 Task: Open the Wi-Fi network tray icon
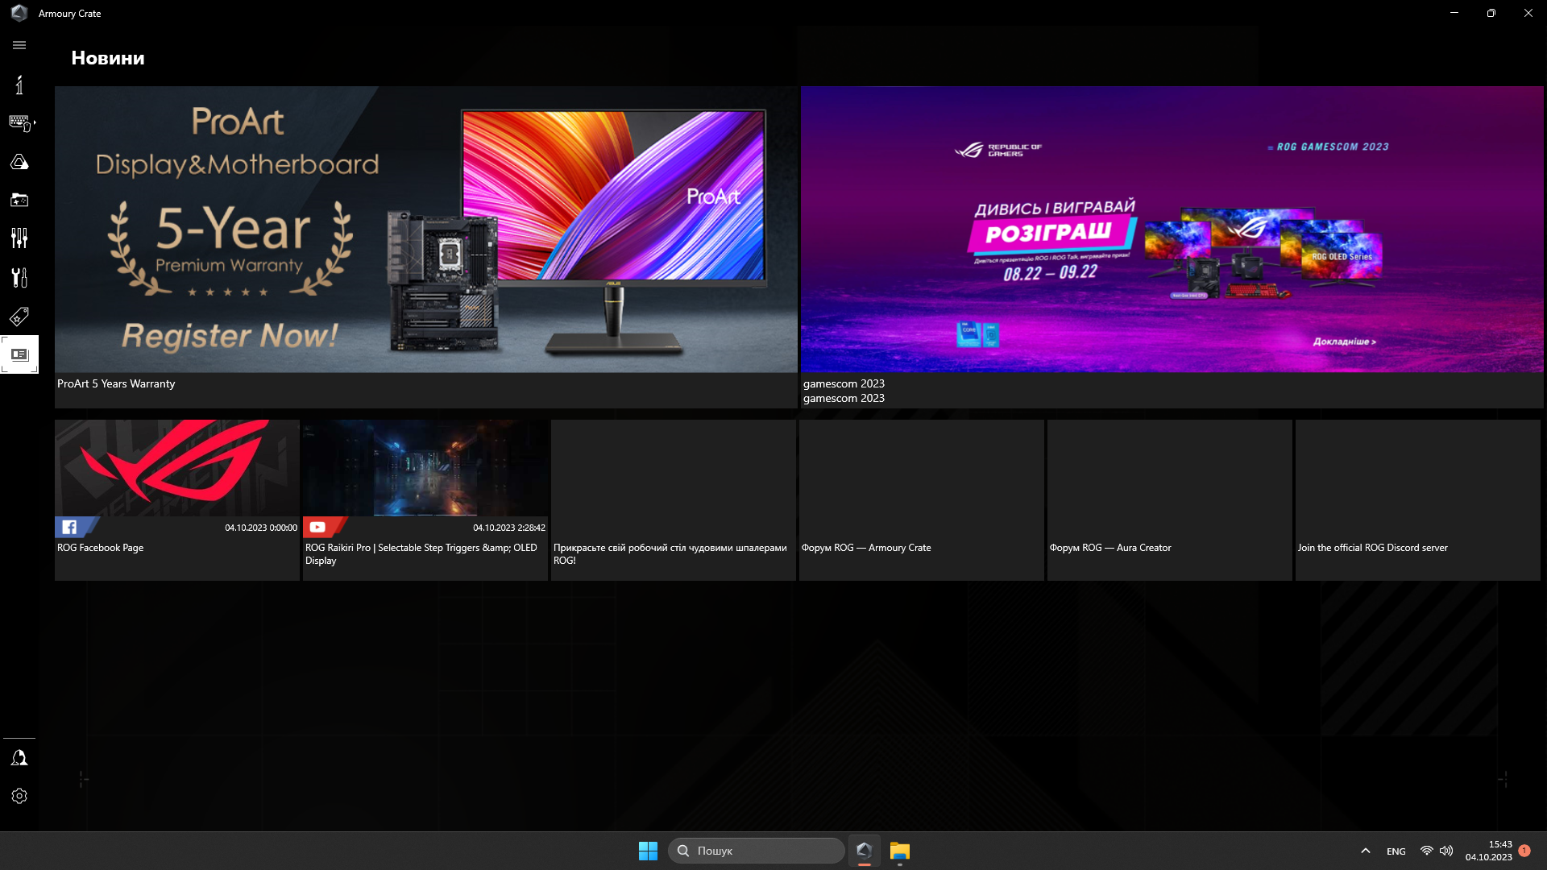[1426, 851]
